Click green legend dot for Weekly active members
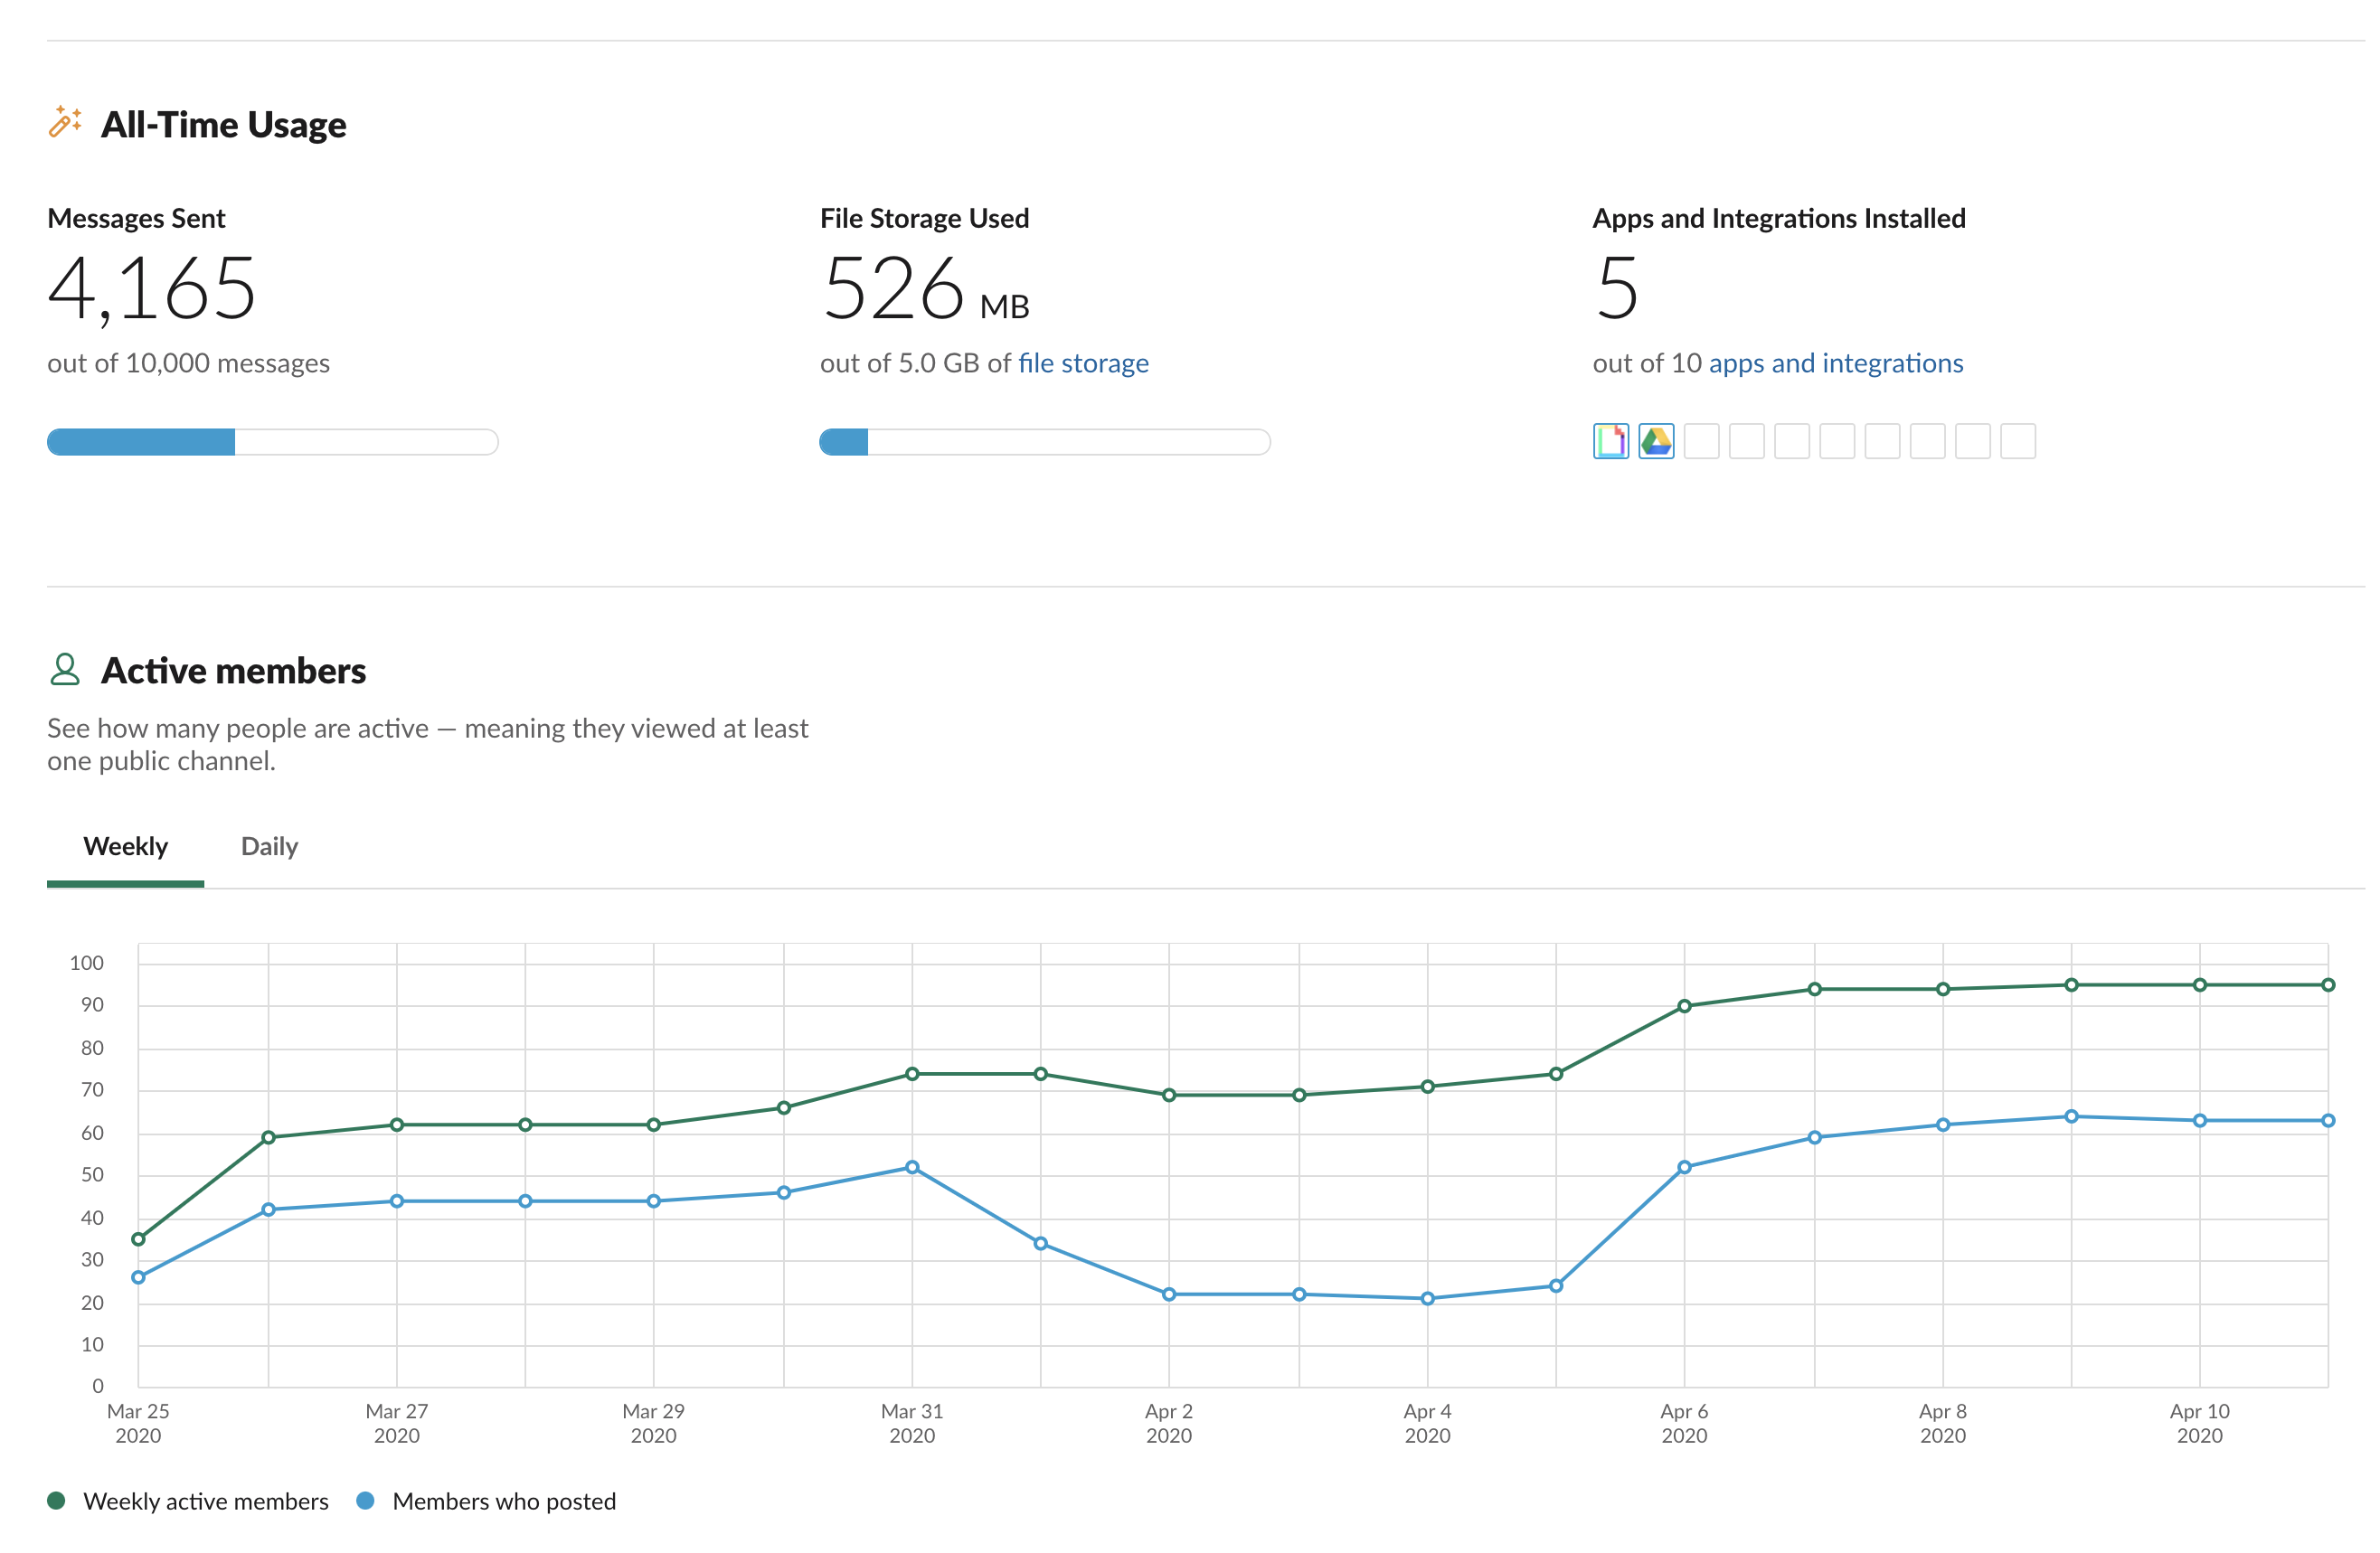The image size is (2380, 1553). point(56,1500)
